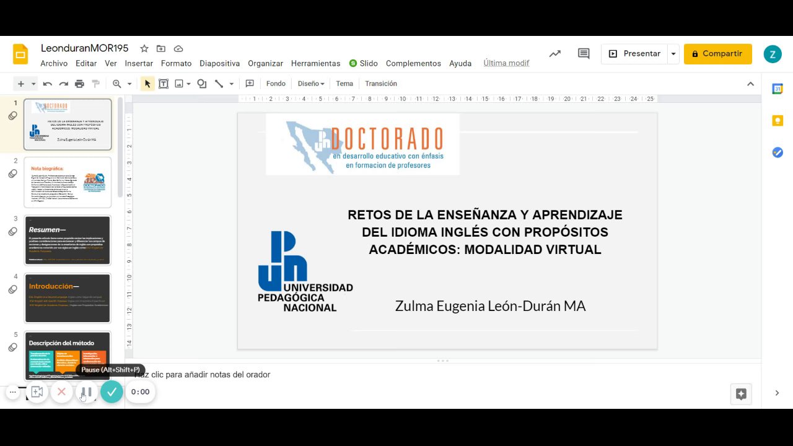Click the Fondo background button
Viewport: 793px width, 446px height.
tap(276, 84)
